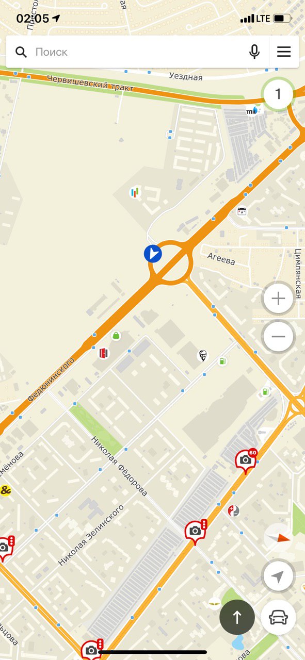This screenshot has height=660, width=305.
Task: Select the colorful bars marker near roundabout
Action: coord(135,193)
